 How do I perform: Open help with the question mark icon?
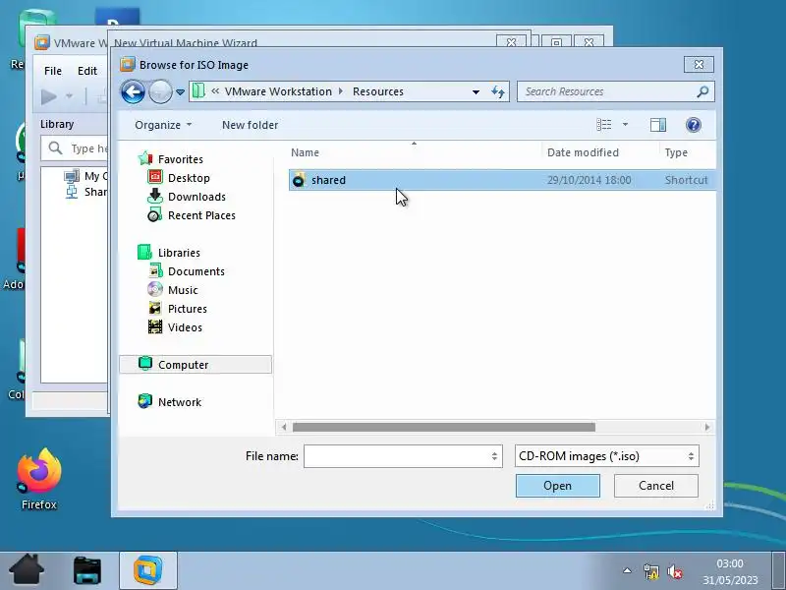694,125
